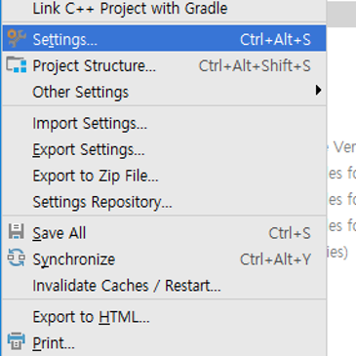Select Export to HTML option
The height and width of the screenshot is (356, 356).
[164, 317]
